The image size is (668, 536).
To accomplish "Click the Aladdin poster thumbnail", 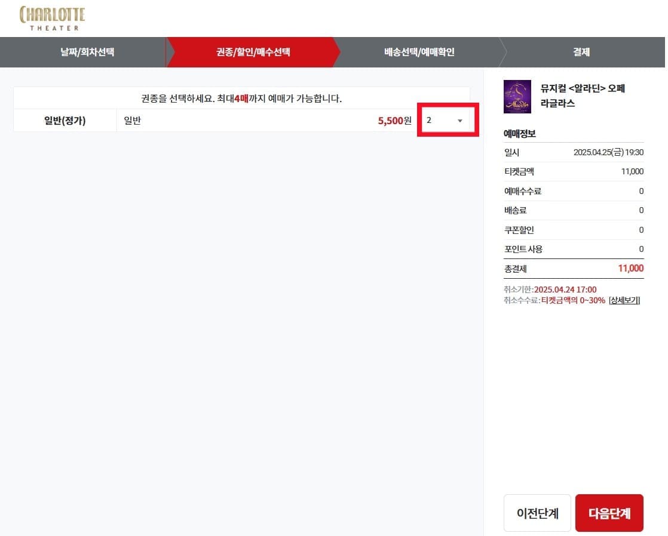I will click(x=517, y=96).
